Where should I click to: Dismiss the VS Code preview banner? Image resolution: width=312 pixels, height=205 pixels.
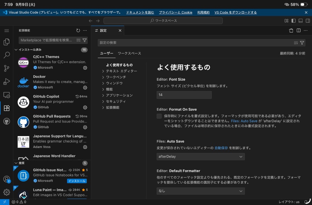click(x=306, y=12)
